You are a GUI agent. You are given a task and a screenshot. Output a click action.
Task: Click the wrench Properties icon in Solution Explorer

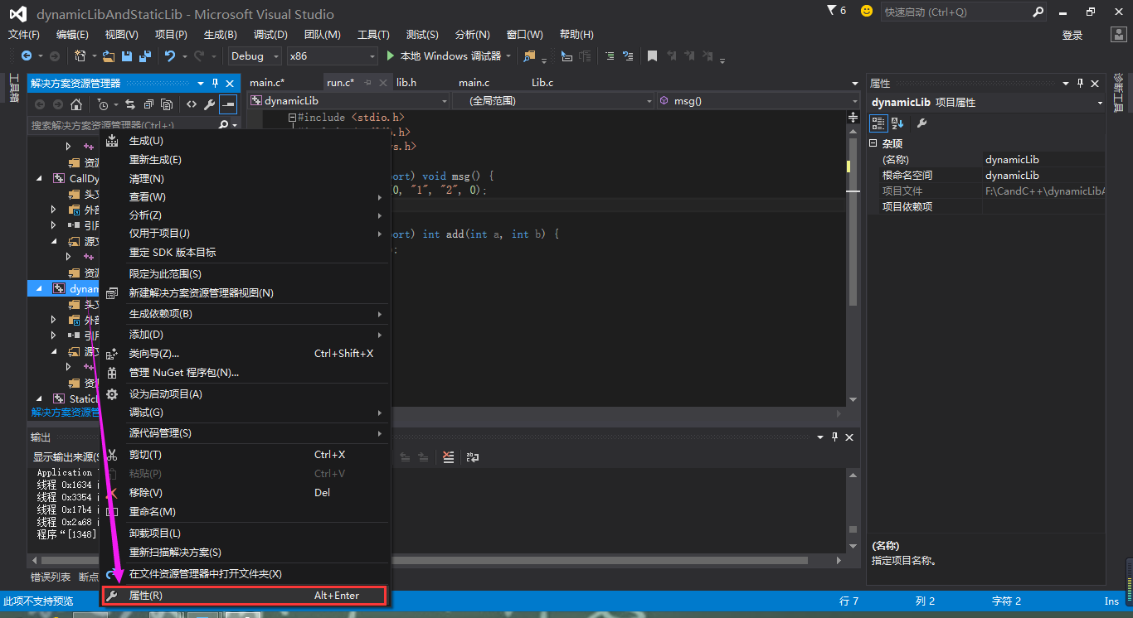pos(209,104)
